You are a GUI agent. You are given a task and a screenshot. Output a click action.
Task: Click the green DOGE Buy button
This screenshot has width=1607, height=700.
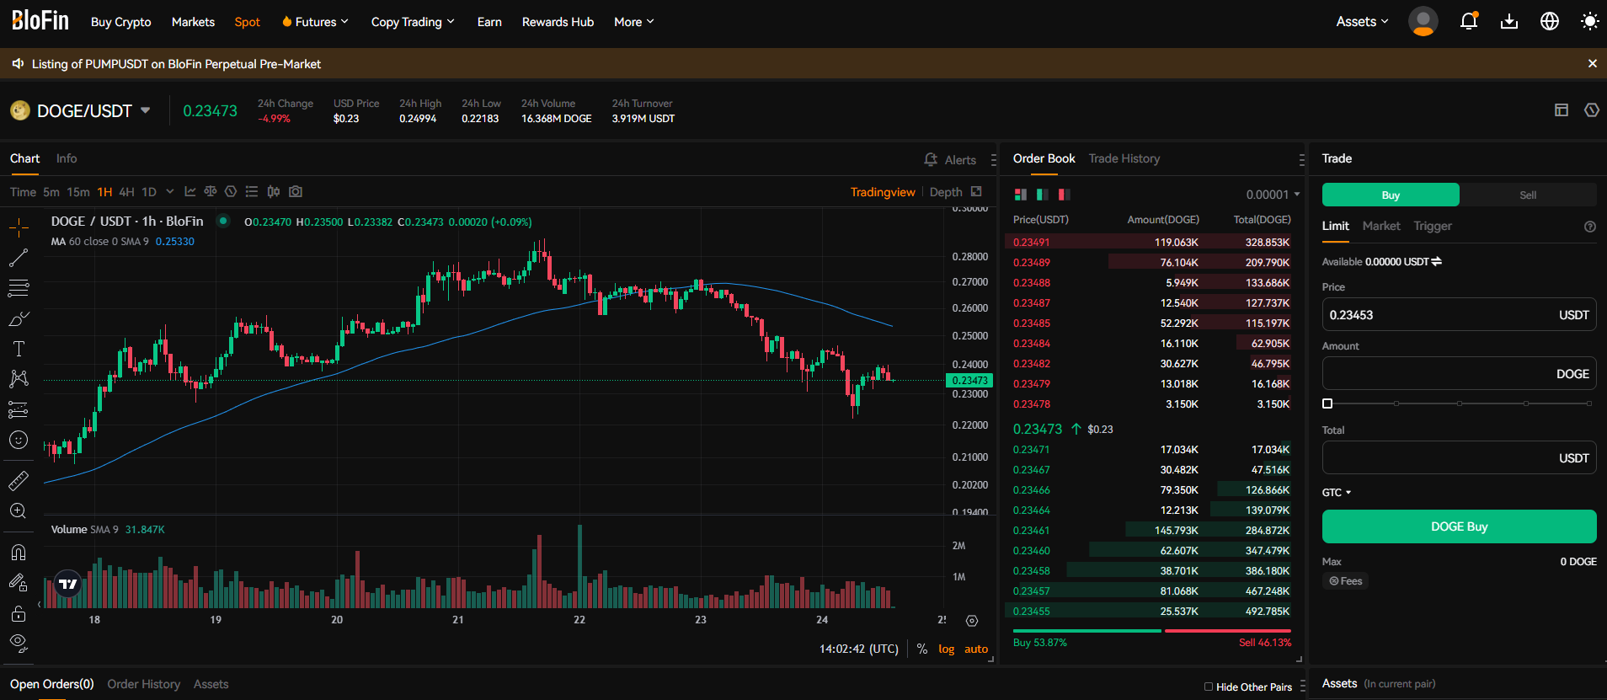pyautogui.click(x=1459, y=526)
